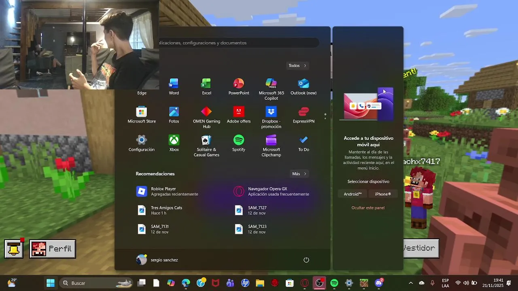
Task: Open Dropbox promoción tile
Action: (271, 118)
